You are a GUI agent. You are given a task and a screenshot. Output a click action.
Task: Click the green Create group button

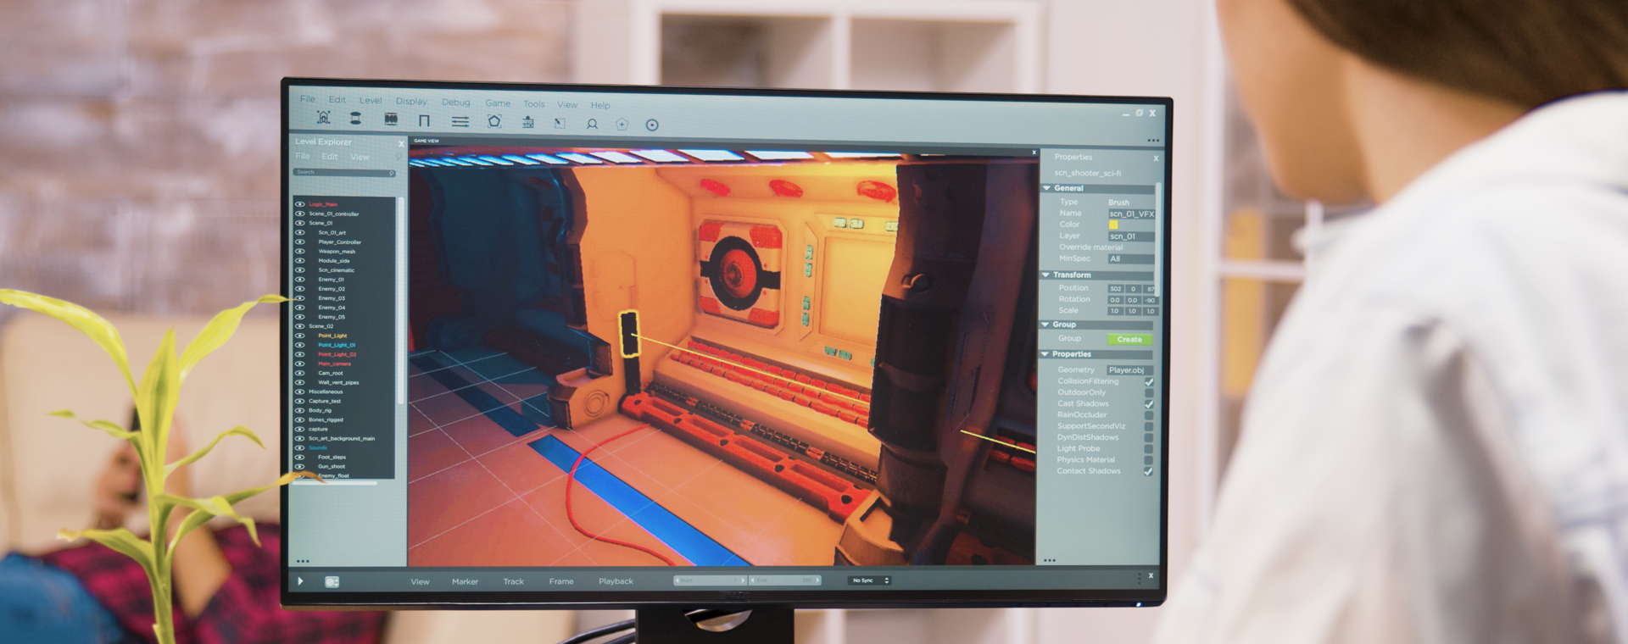click(x=1129, y=340)
